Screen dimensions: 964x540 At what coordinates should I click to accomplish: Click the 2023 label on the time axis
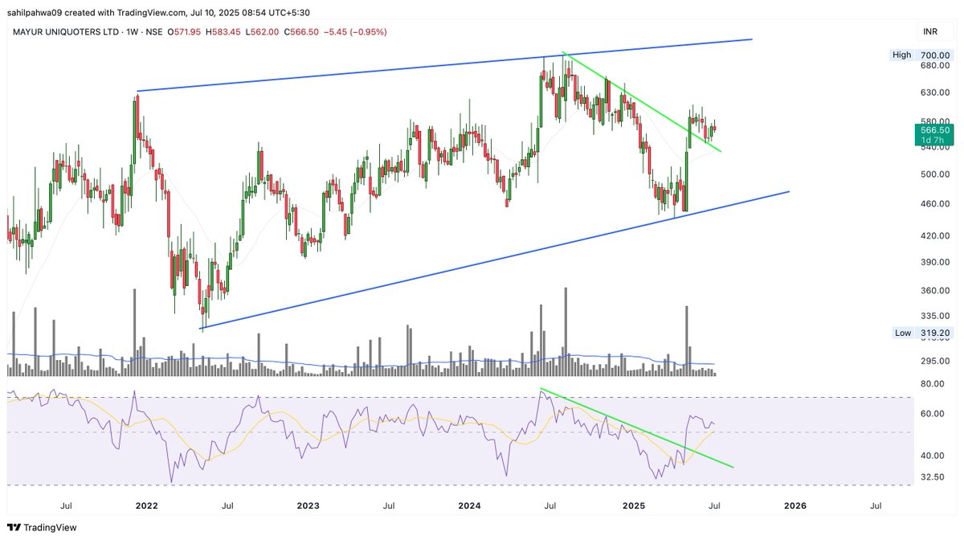pos(308,506)
